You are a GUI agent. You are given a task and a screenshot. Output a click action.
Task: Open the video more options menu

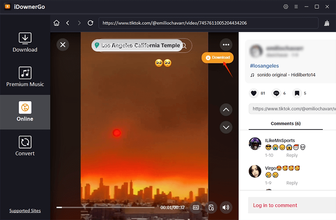click(x=226, y=45)
